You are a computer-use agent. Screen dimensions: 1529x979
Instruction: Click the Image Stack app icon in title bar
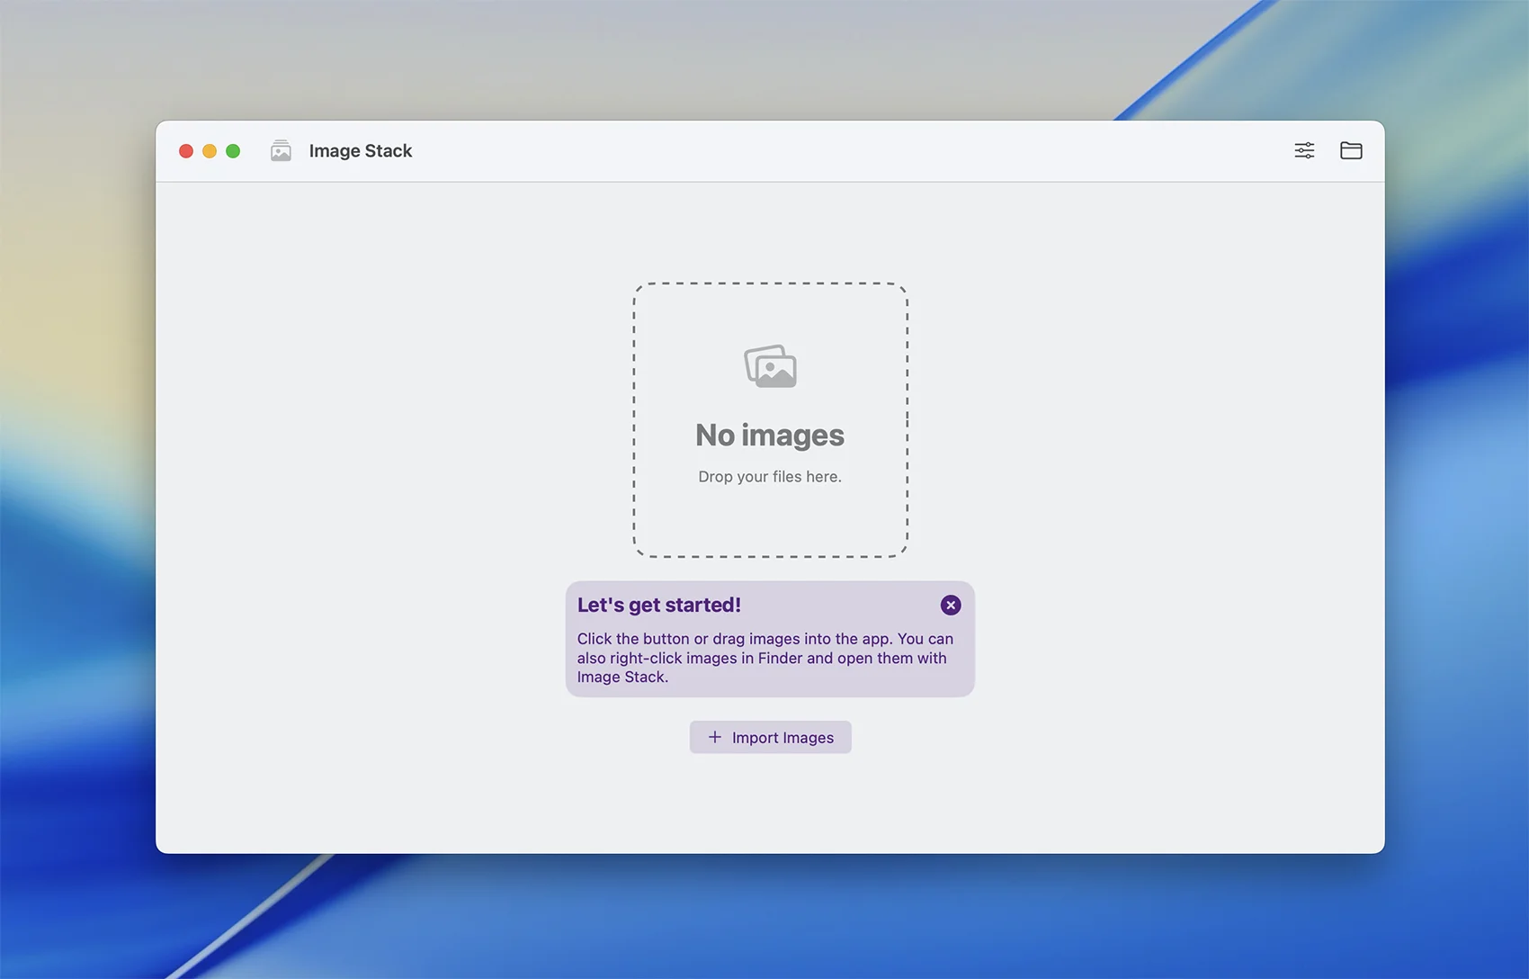281,150
